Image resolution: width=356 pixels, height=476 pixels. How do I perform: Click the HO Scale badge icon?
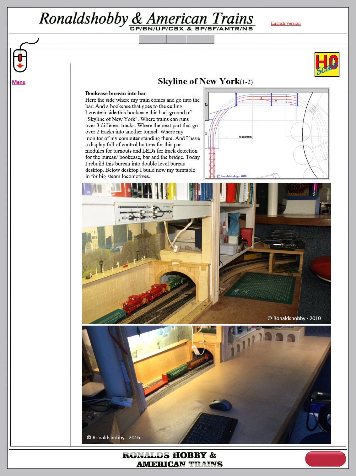coord(327,64)
